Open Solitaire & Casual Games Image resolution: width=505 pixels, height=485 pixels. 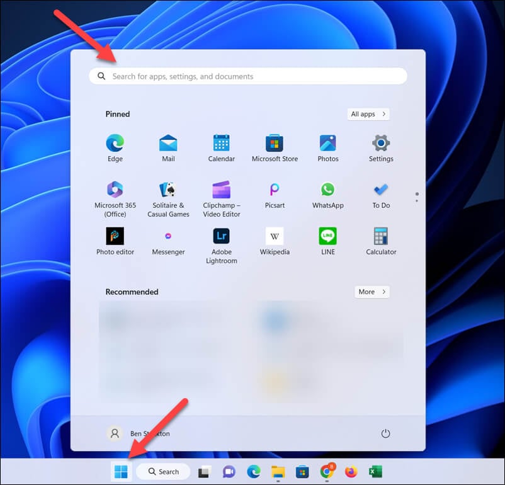coord(168,199)
